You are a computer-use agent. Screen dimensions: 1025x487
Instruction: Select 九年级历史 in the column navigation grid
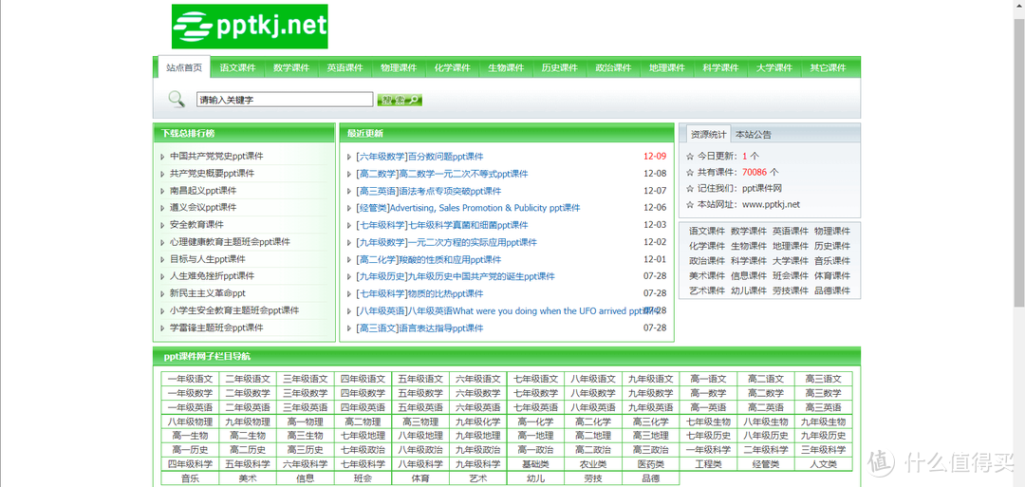[823, 436]
